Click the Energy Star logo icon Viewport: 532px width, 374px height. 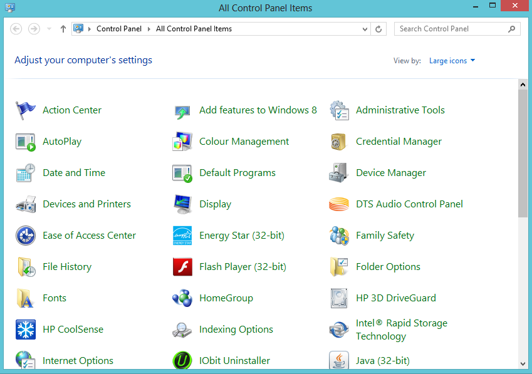(x=182, y=236)
